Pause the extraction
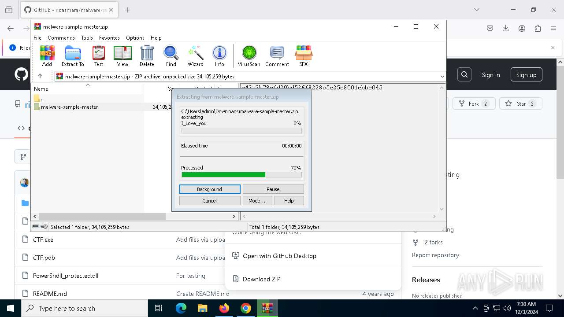 pyautogui.click(x=273, y=189)
